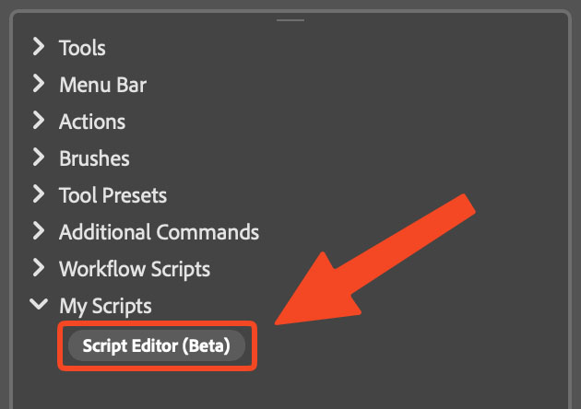581x409 pixels.
Task: Select the Tools label
Action: (82, 48)
